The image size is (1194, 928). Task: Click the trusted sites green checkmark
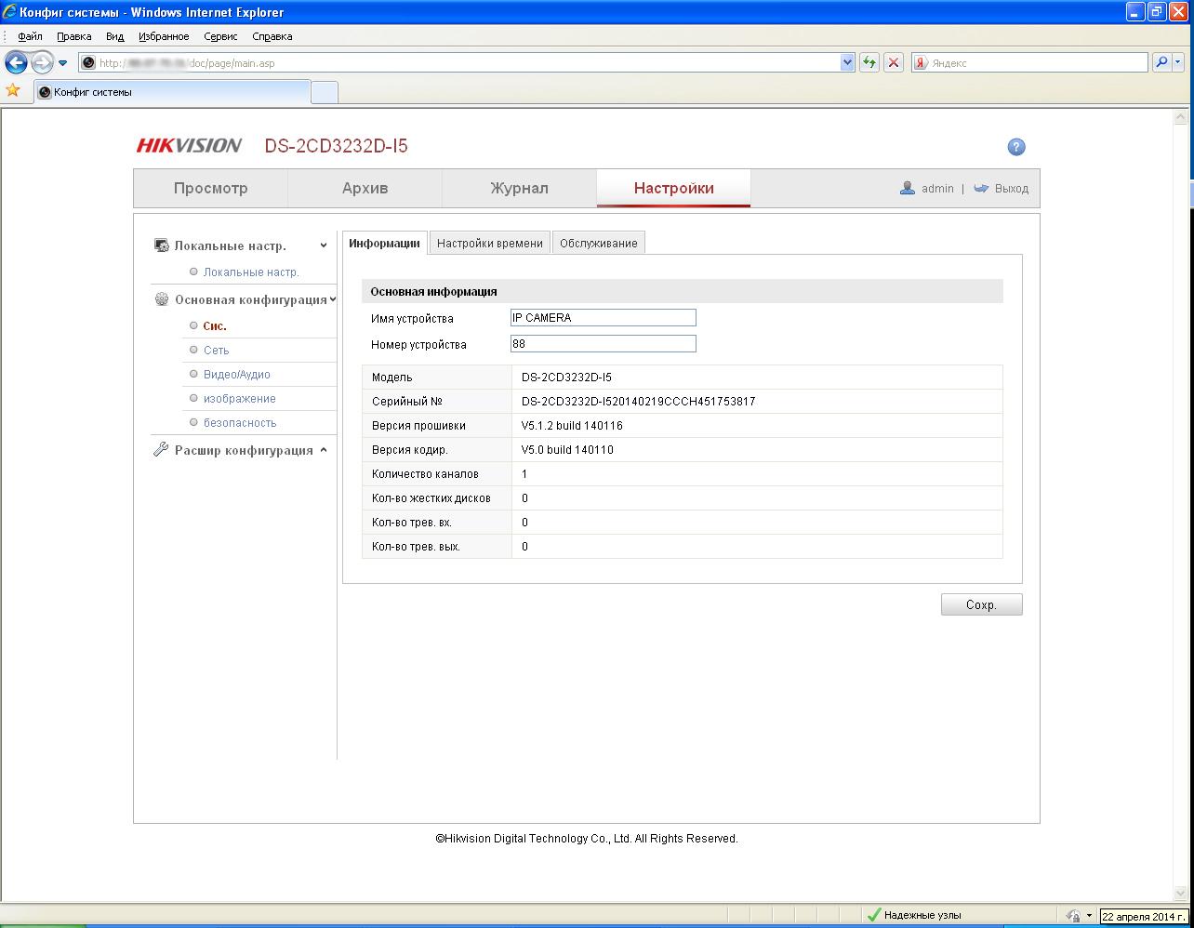point(873,915)
